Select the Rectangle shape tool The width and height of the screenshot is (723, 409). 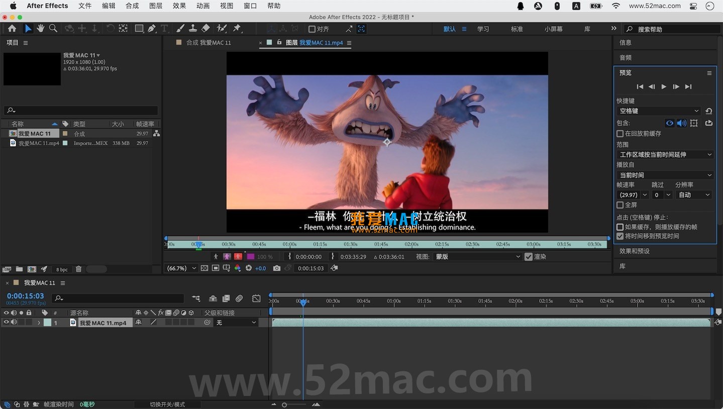tap(139, 29)
